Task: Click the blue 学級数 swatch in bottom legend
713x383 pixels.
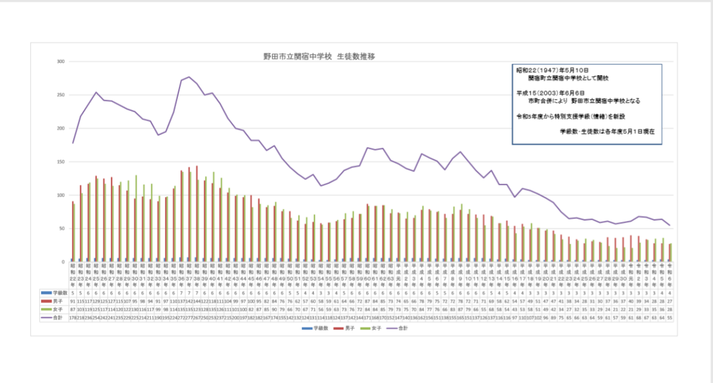Action: point(306,328)
